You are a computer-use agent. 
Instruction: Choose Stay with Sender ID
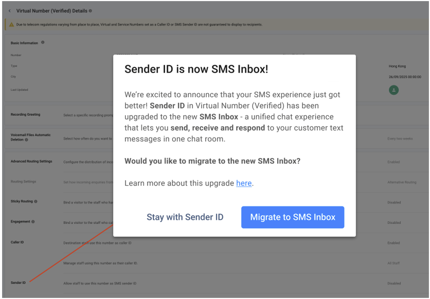click(185, 217)
